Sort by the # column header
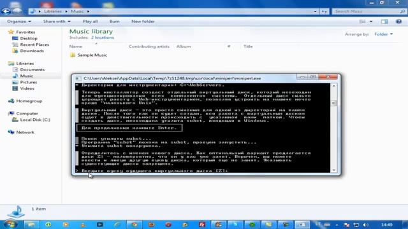The height and width of the screenshot is (229, 408). point(229,46)
